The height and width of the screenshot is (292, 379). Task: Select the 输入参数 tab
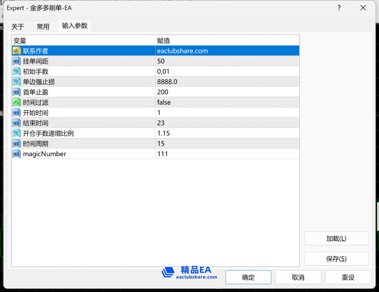(x=75, y=26)
